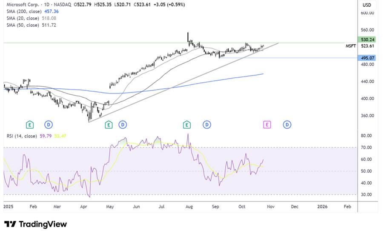The image size is (384, 236).
Task: Click the 480.00 price axis label
Action: 367,65
